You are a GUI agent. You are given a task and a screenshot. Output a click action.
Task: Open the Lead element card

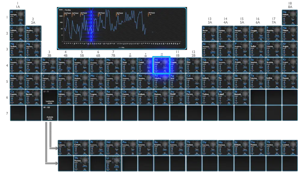(226, 97)
